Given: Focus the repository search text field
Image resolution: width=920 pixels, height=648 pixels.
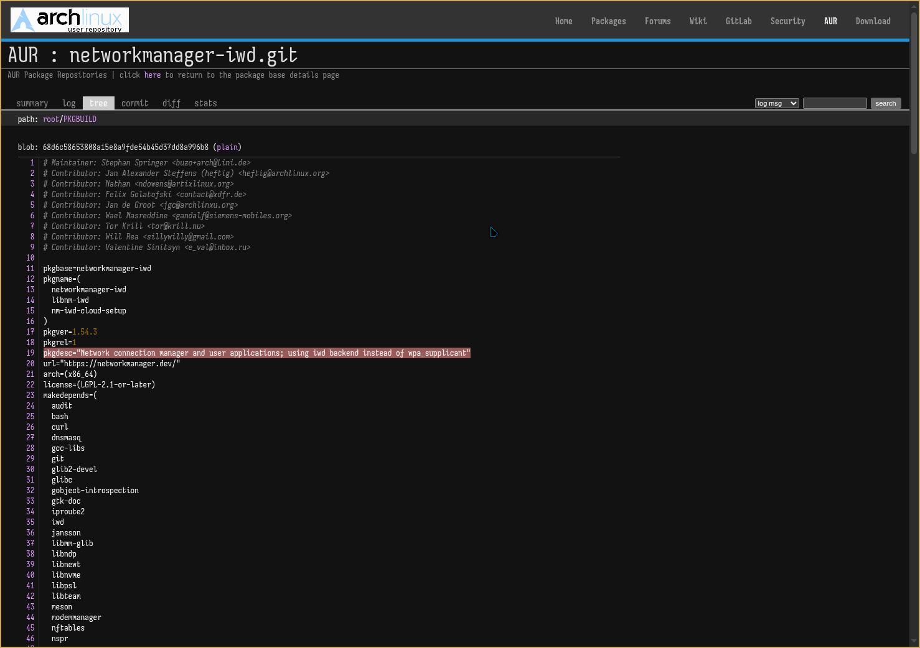Looking at the screenshot, I should pyautogui.click(x=835, y=103).
